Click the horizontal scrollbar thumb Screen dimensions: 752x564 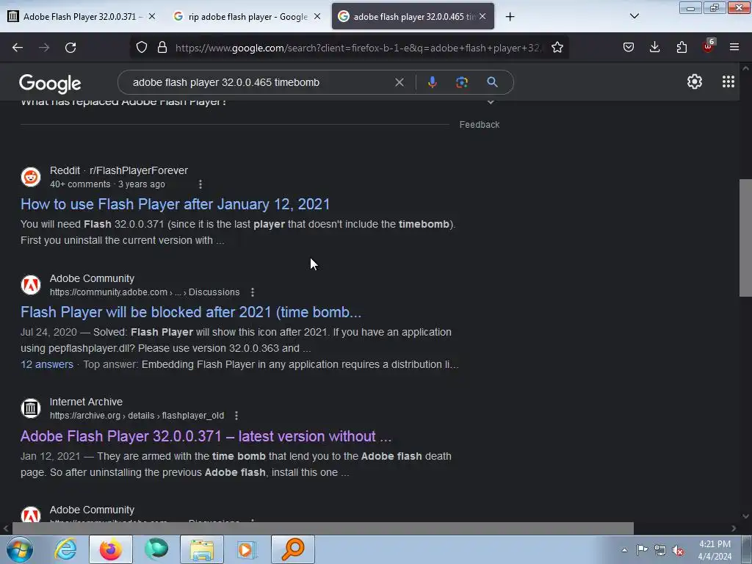coord(323,529)
